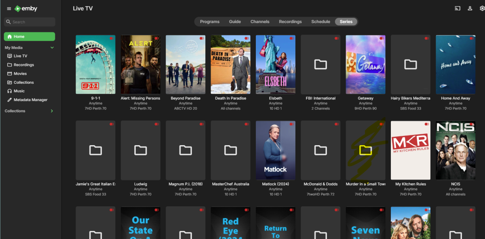Click the folder icon on FBI: International
Viewport: 485px width, 239px height.
(x=321, y=64)
